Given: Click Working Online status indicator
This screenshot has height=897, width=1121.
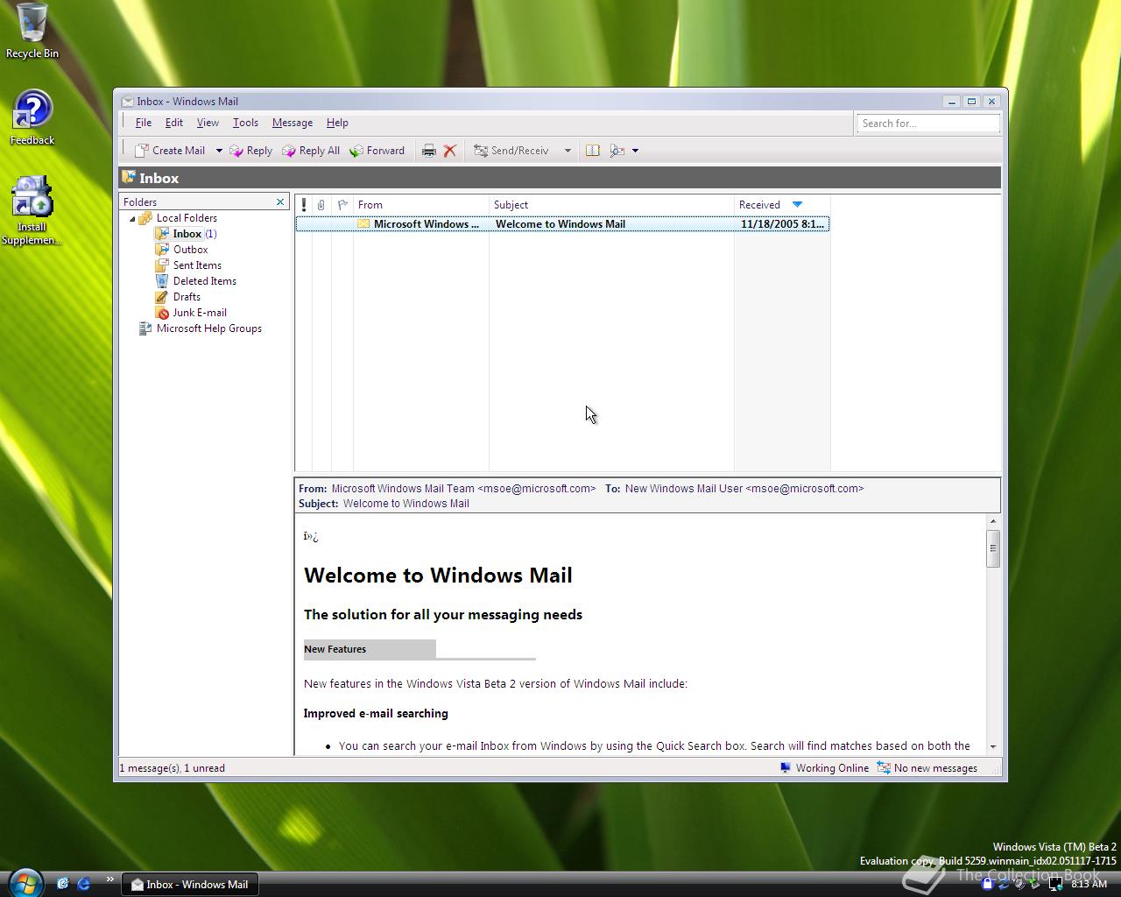Looking at the screenshot, I should (x=824, y=768).
